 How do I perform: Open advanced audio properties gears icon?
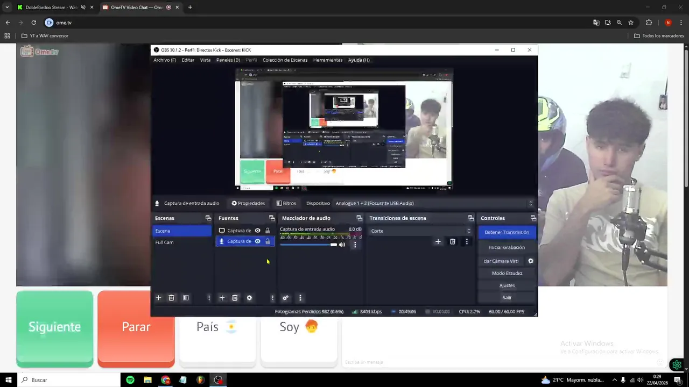tap(285, 298)
